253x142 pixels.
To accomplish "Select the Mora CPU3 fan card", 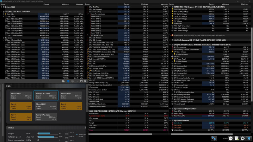I will 21,96.
